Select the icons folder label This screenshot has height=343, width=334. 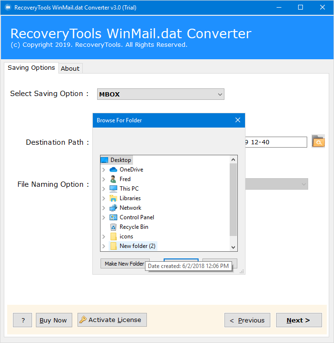click(x=126, y=236)
